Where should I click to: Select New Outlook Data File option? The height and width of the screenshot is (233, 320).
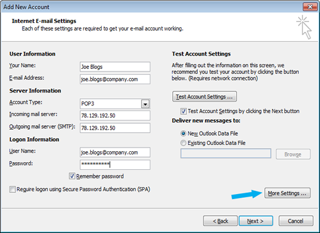click(183, 133)
